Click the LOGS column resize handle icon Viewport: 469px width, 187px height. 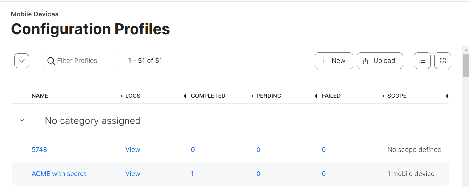pos(120,96)
